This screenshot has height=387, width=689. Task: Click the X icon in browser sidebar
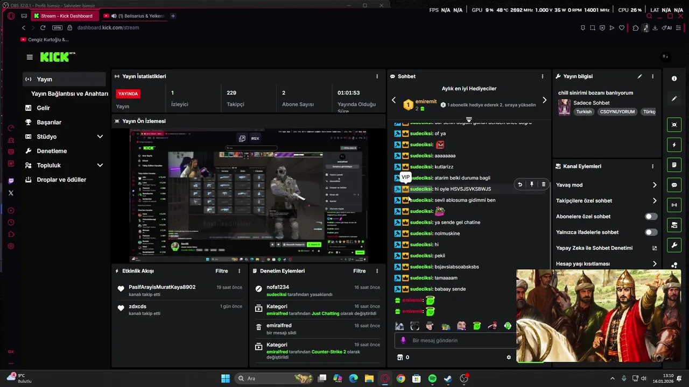click(x=11, y=193)
